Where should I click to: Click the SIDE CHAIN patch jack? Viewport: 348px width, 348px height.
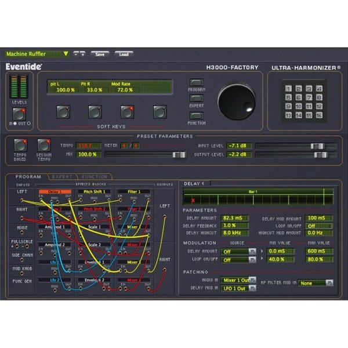22,260
